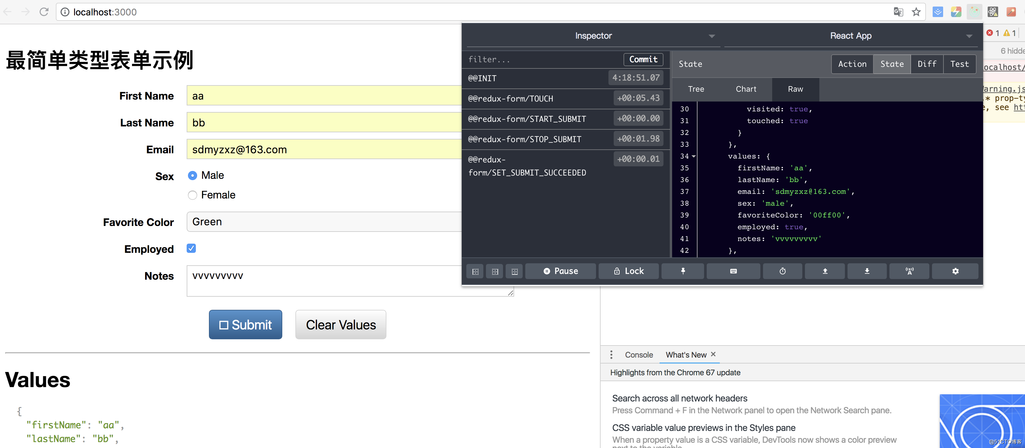This screenshot has width=1025, height=448.
Task: Open the Remote antenna icon button
Action: tap(909, 271)
